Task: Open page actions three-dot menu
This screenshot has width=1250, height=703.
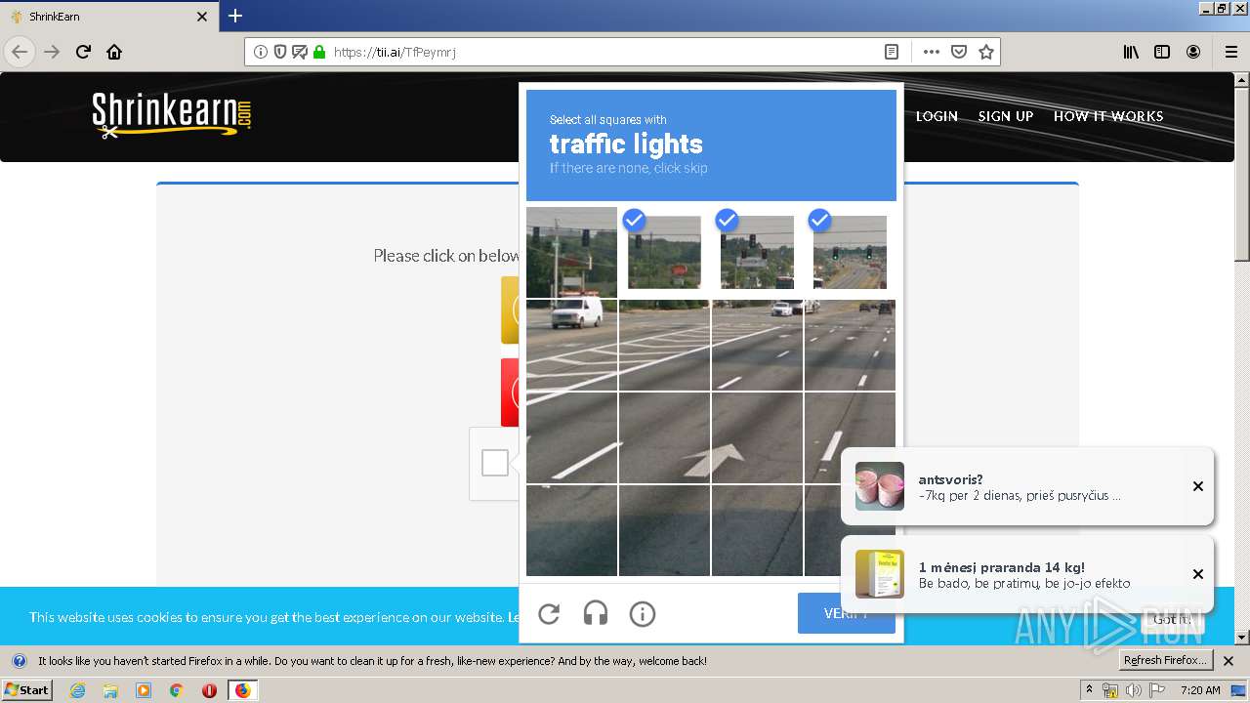Action: 932,52
